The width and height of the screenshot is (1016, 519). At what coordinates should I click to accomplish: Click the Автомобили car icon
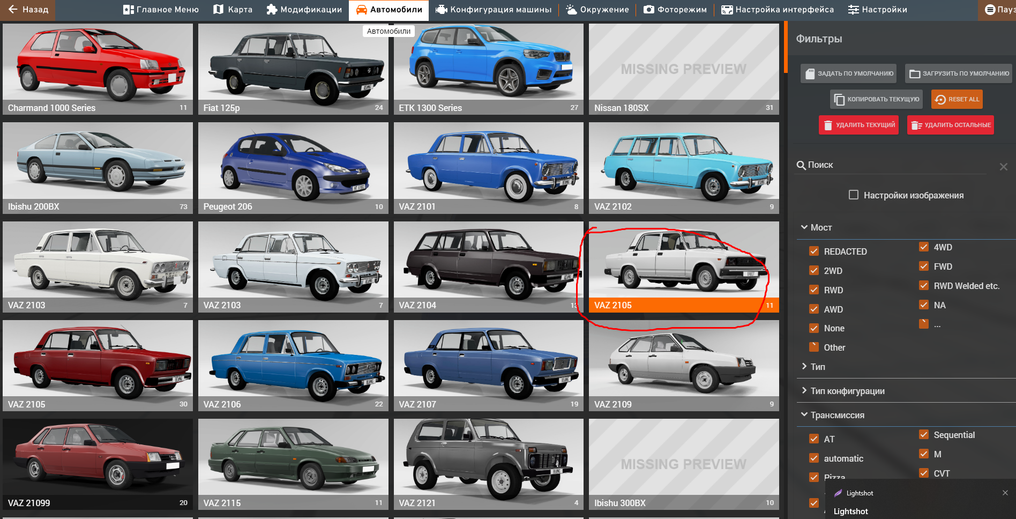click(x=362, y=10)
